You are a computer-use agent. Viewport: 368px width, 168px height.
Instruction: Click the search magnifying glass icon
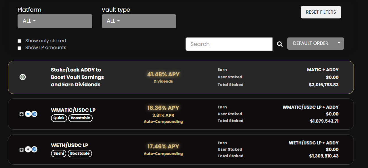pos(280,44)
